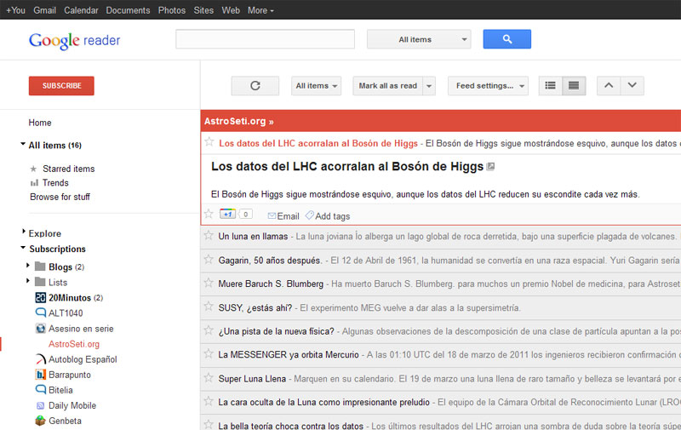Star the La MESSENGER ya orbita Mercurio item
This screenshot has height=430, width=681.
209,353
